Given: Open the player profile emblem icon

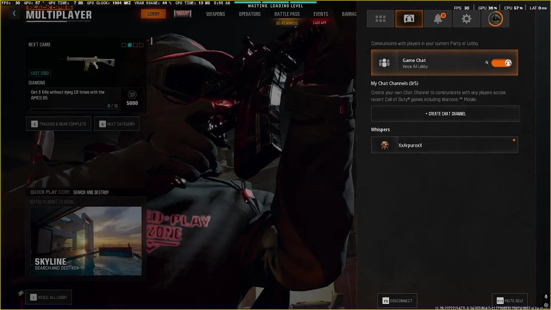Looking at the screenshot, I should [495, 19].
